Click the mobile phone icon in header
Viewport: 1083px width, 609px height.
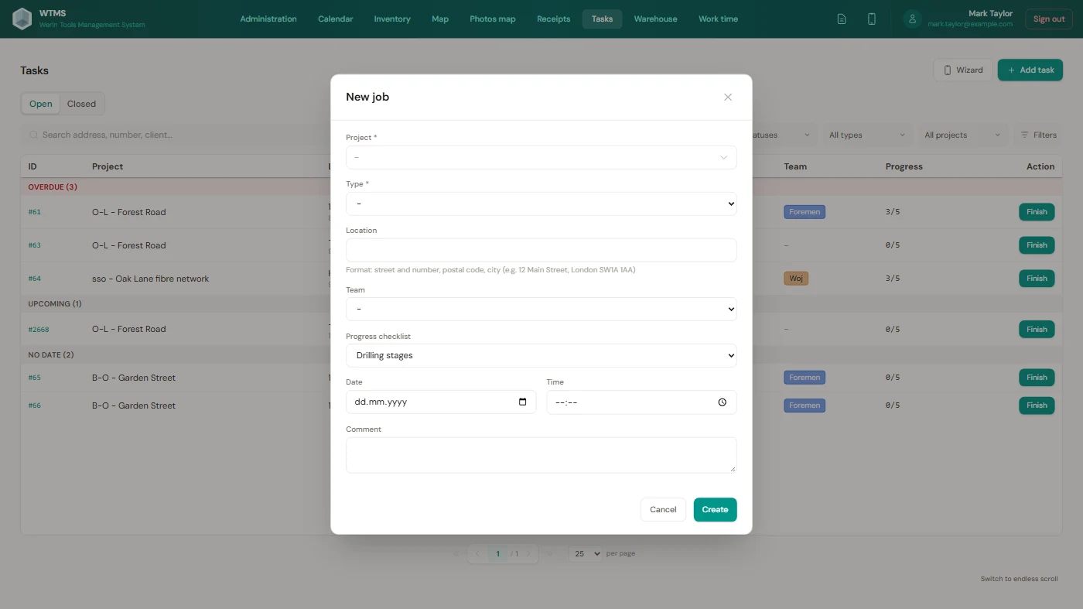coord(872,19)
